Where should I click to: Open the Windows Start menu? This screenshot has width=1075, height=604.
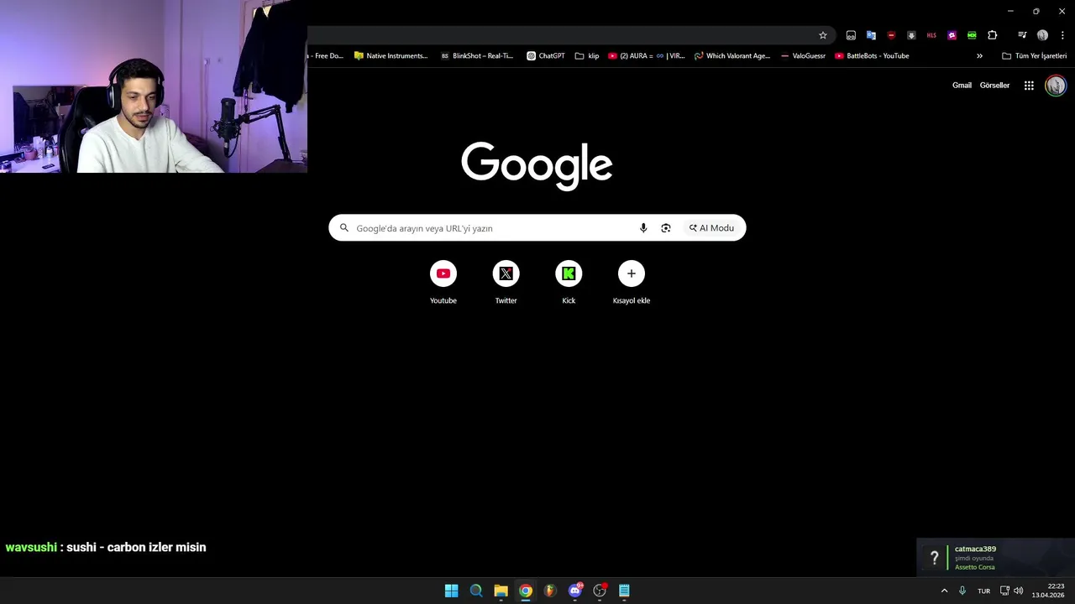(451, 591)
